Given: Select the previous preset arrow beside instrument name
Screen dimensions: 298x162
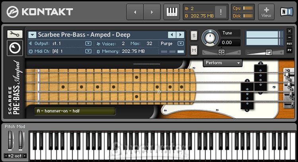Looking at the screenshot, I should (x=172, y=35).
